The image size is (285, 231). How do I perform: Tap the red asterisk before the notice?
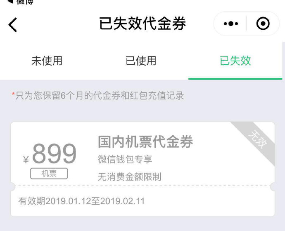(13, 94)
